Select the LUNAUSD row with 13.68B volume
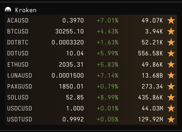Viewport: 182px width, 132px height. pos(91,75)
